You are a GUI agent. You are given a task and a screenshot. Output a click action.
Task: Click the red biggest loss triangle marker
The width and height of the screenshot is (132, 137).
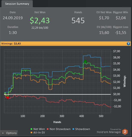pyautogui.click(x=8, y=98)
